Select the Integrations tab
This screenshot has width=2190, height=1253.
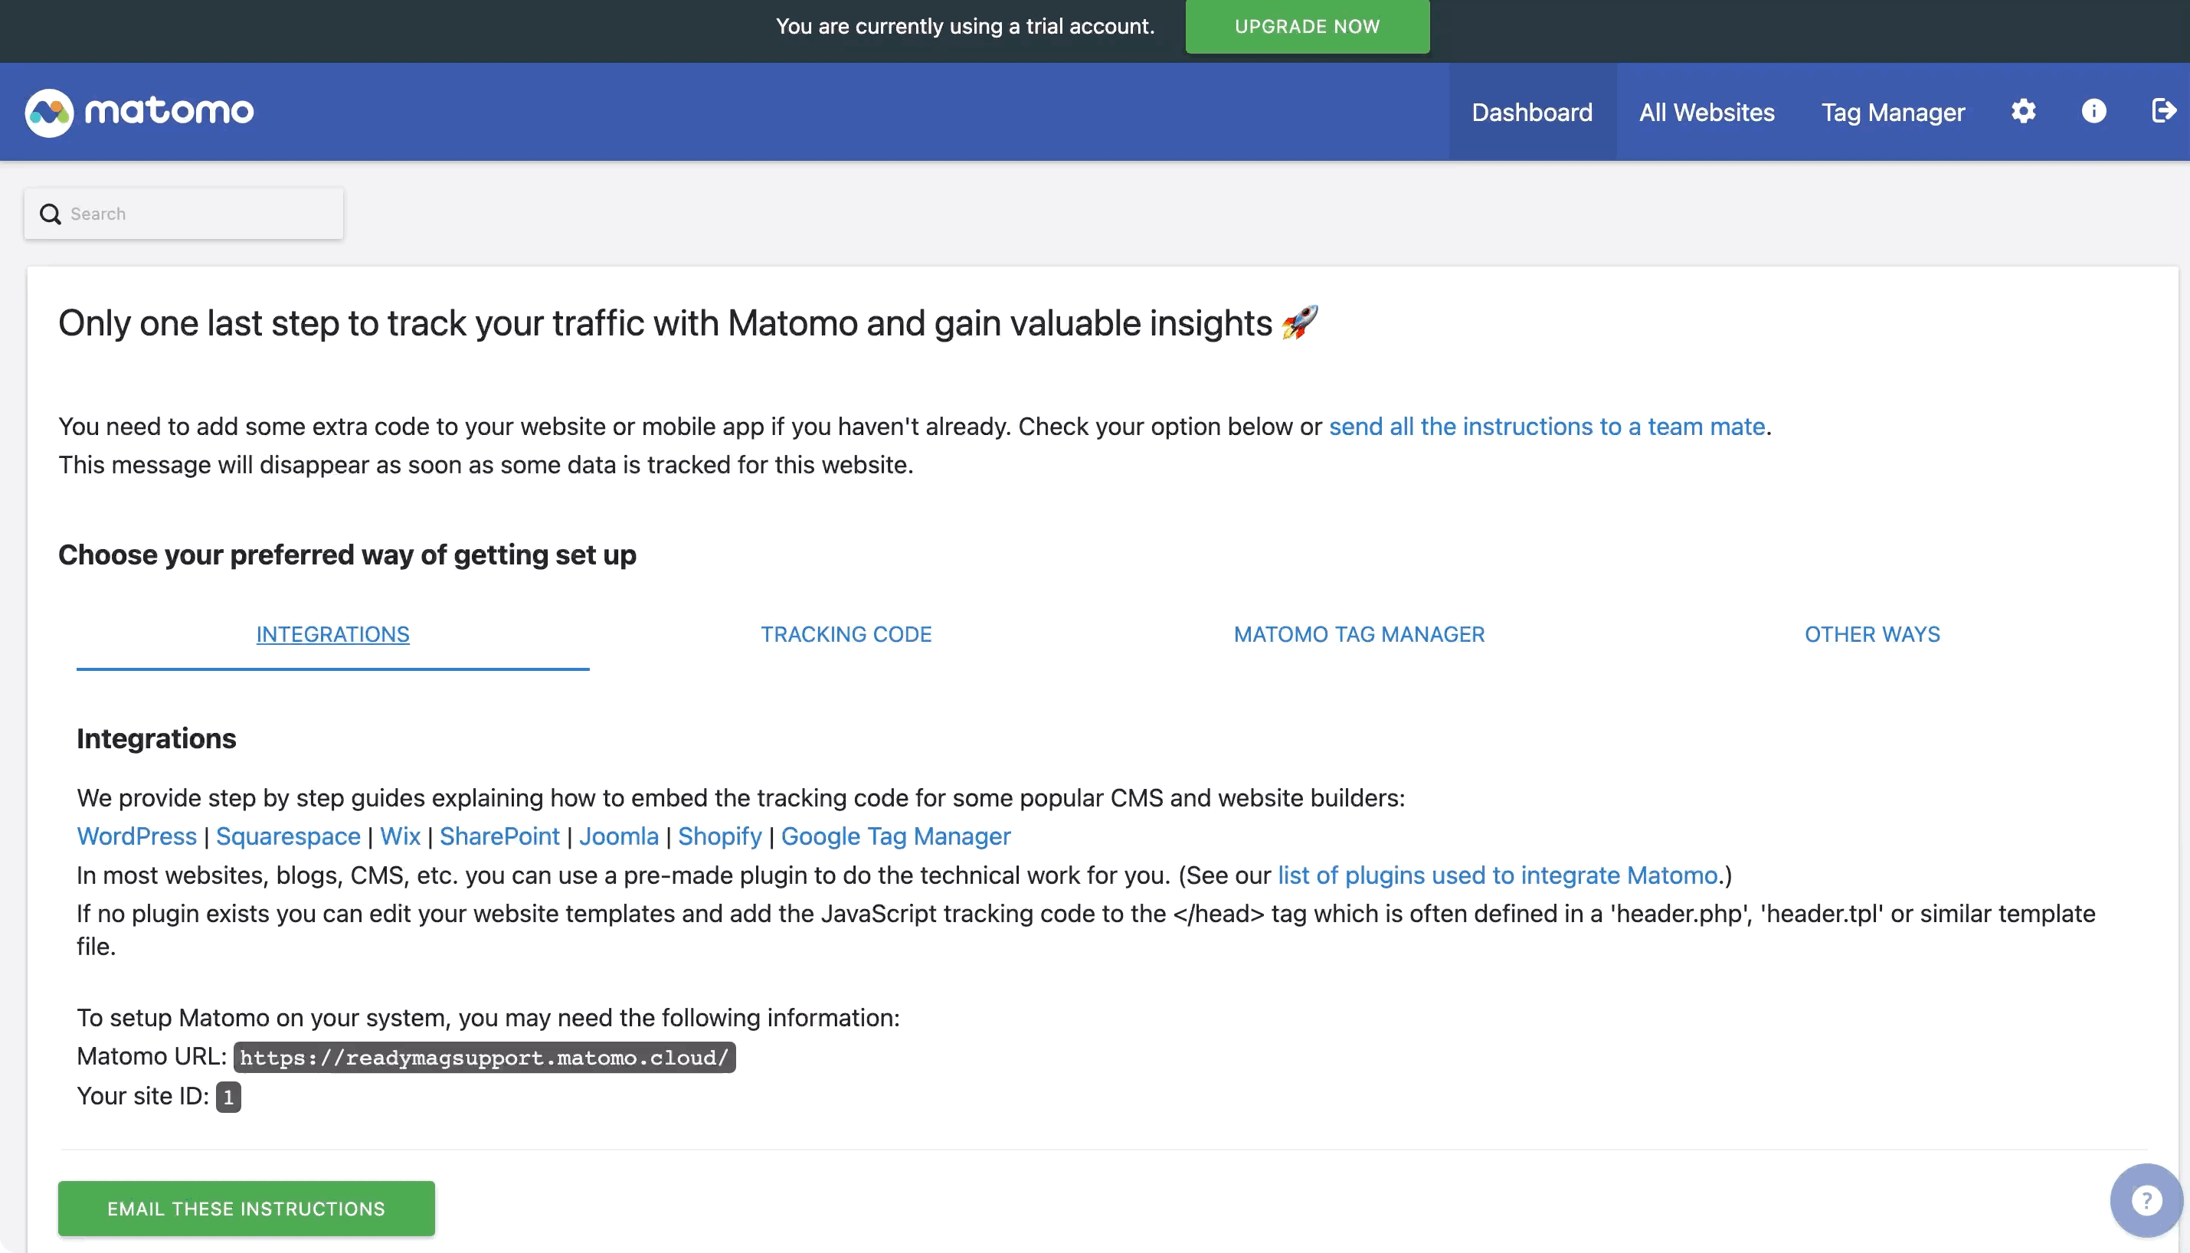pyautogui.click(x=333, y=634)
